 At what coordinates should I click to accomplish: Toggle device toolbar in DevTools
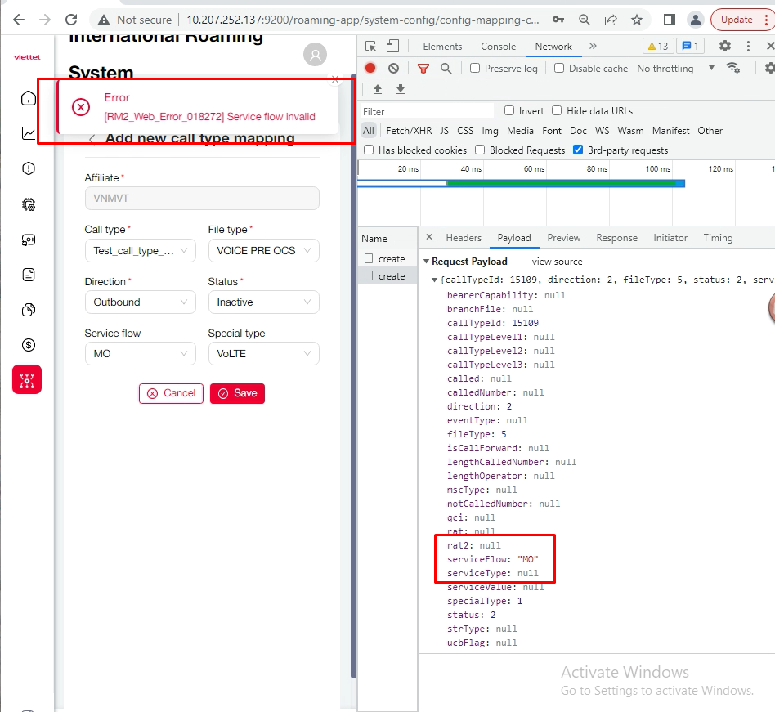[x=393, y=47]
